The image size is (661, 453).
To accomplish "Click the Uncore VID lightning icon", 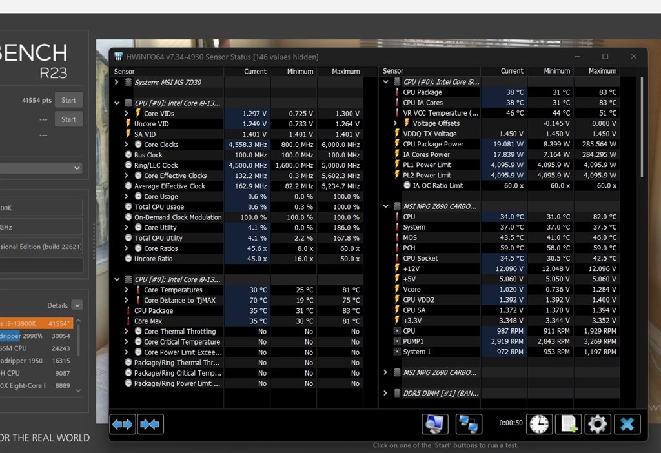I will click(128, 123).
